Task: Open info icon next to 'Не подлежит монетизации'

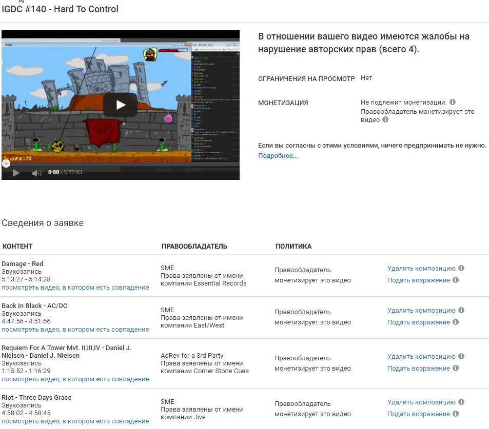Action: tap(453, 102)
